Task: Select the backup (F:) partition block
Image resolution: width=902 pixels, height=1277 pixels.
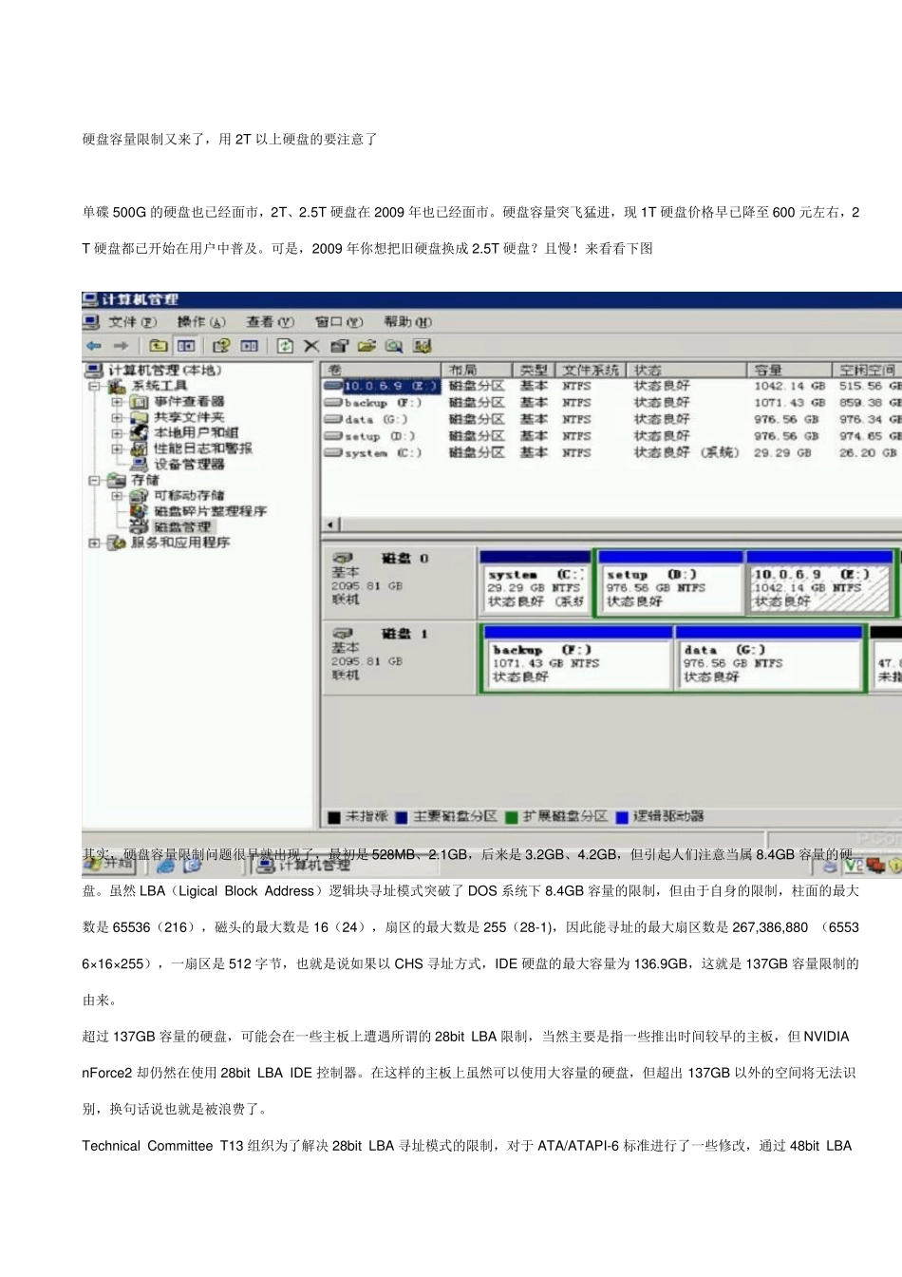Action: (x=578, y=657)
